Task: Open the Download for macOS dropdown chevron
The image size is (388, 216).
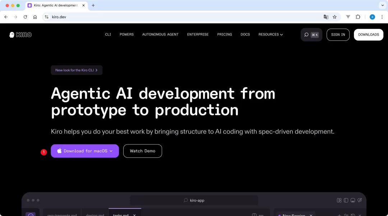Action: click(111, 151)
